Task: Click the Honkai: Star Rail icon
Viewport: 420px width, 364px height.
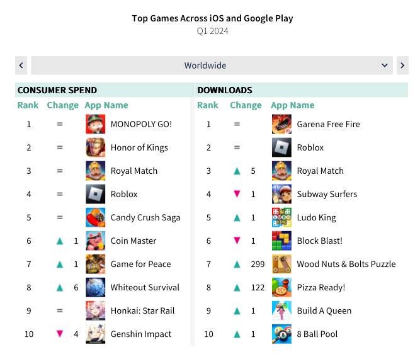Action: (95, 310)
